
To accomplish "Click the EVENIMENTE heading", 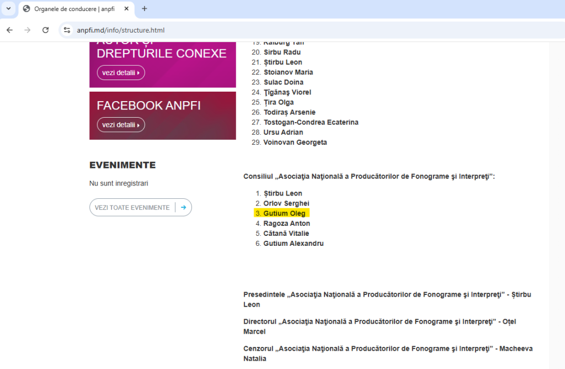I will [x=122, y=165].
